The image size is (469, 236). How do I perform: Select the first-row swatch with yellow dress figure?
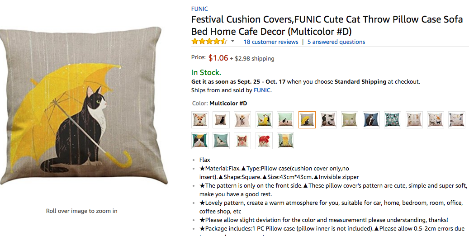(x=264, y=120)
